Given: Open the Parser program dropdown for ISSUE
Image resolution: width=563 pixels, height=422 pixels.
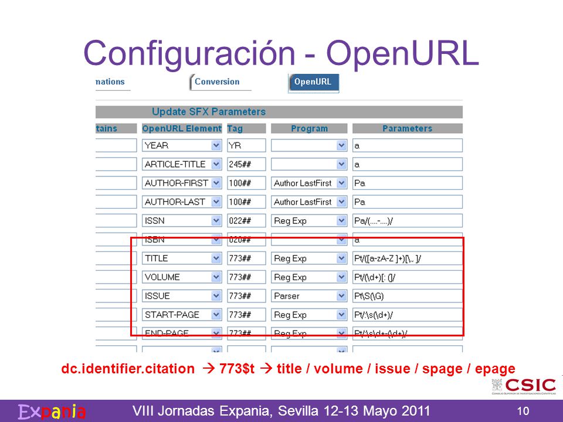Looking at the screenshot, I should coord(309,295).
